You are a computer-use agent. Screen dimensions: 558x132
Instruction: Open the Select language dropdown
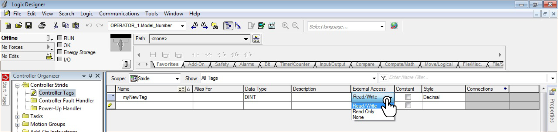coord(382,27)
